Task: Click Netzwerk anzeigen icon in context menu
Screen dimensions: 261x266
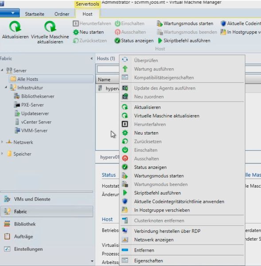Action: click(x=125, y=239)
